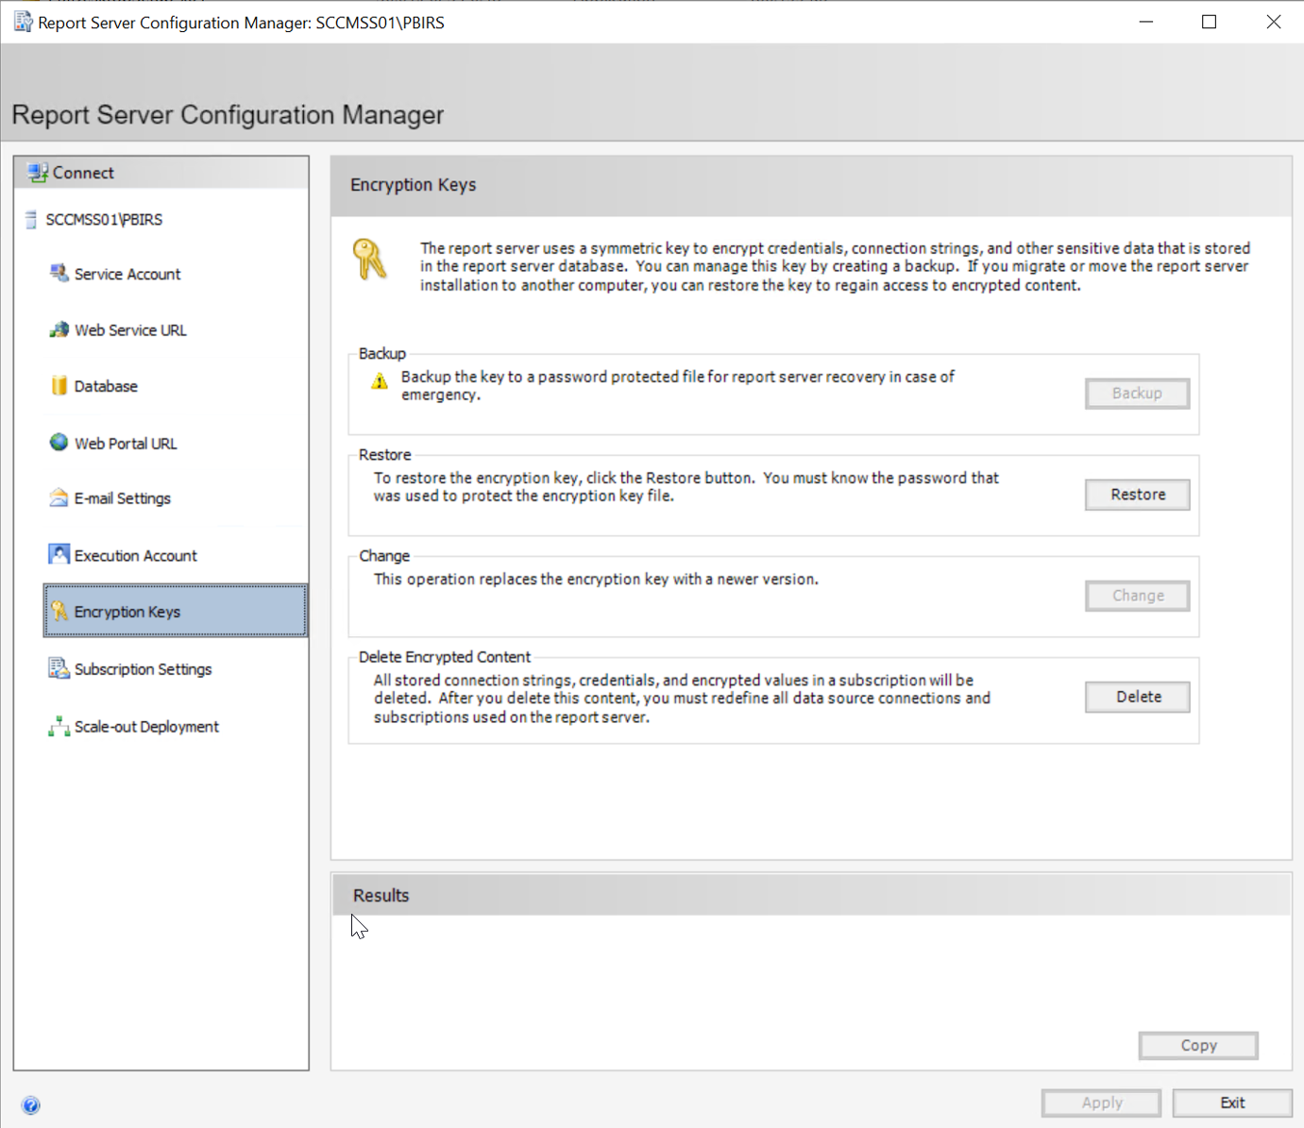Maximize the Configuration Manager window
The height and width of the screenshot is (1128, 1304).
coord(1209,22)
